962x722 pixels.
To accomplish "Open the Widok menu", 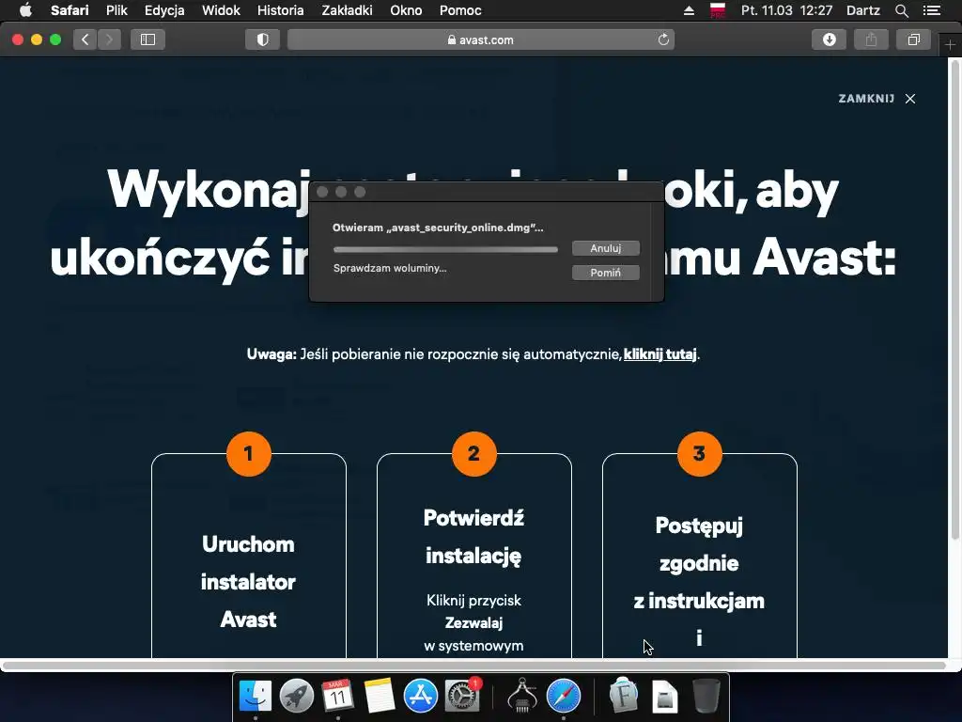I will pyautogui.click(x=221, y=10).
